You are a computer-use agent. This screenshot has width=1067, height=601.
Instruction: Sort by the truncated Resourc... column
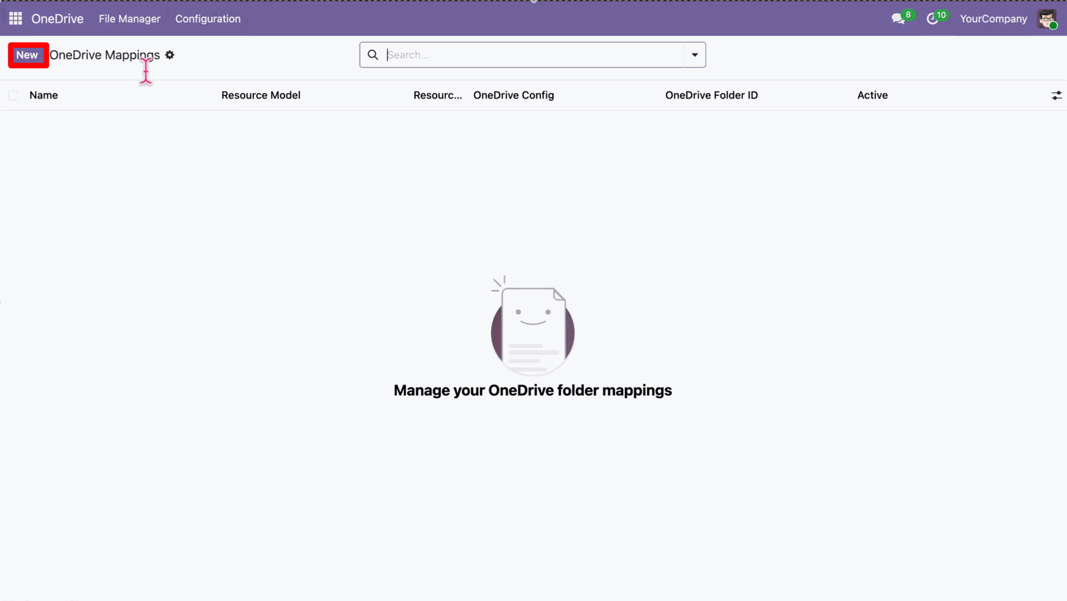click(x=437, y=95)
